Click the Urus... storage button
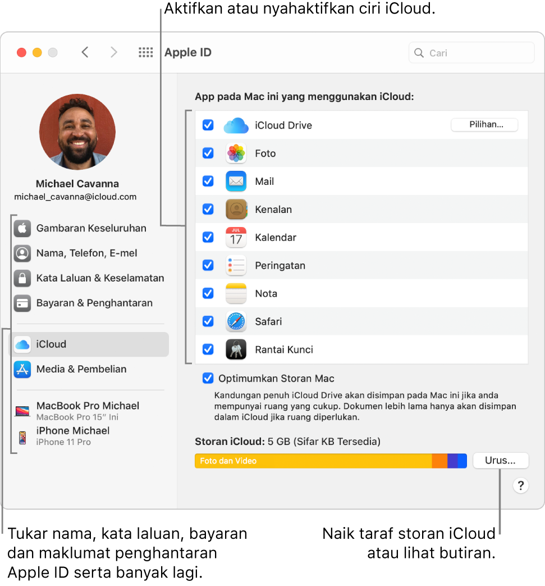 point(501,461)
